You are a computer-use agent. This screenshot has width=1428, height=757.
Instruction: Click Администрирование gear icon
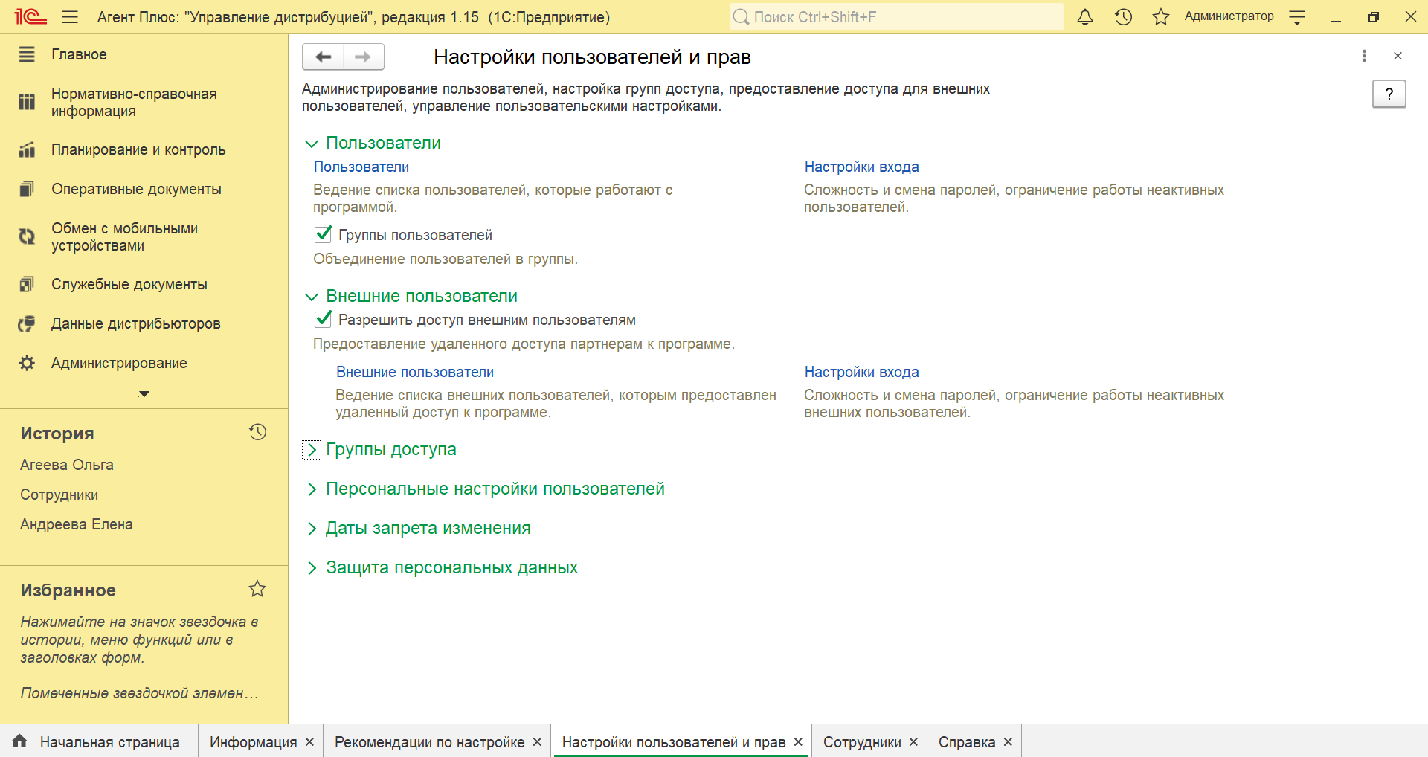[27, 363]
